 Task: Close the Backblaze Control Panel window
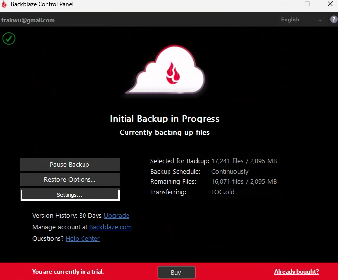330,4
